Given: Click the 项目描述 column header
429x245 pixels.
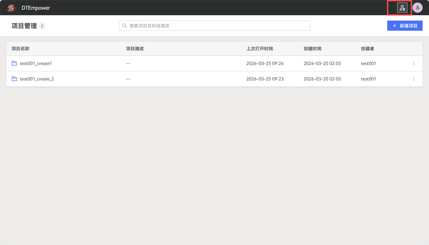Looking at the screenshot, I should coord(135,48).
